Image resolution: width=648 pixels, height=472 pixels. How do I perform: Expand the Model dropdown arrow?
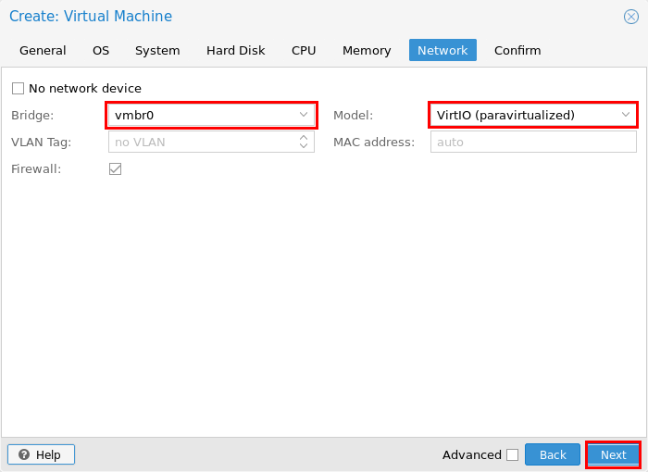(x=626, y=115)
